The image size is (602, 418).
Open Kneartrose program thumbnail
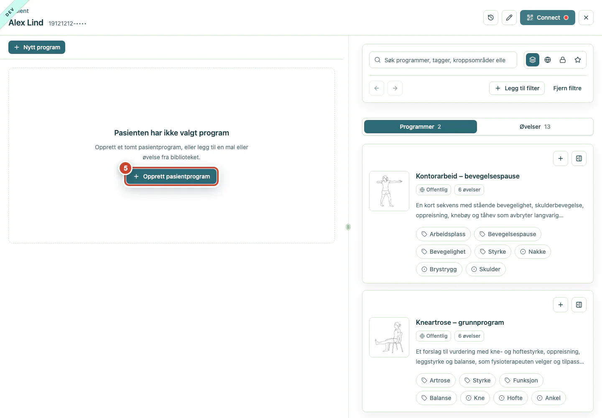pyautogui.click(x=389, y=337)
